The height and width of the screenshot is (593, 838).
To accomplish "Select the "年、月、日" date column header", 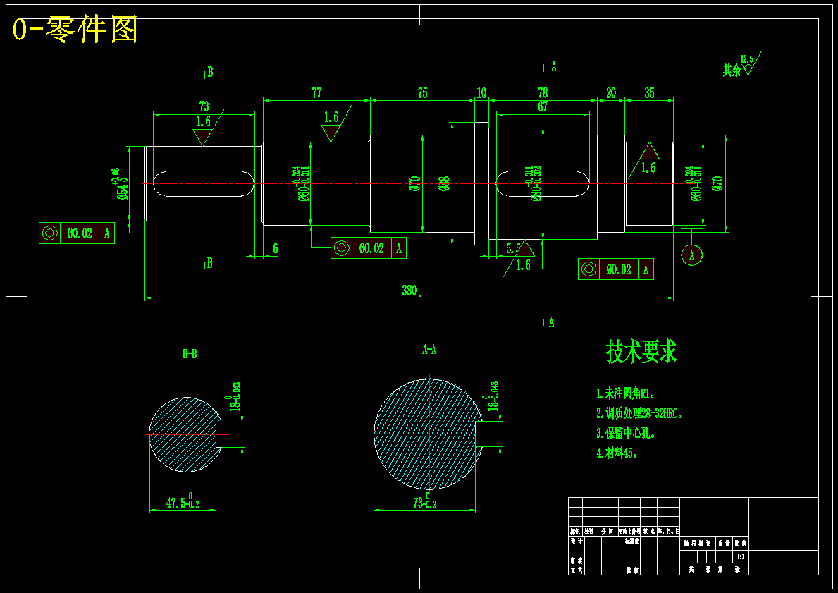I will click(x=669, y=532).
